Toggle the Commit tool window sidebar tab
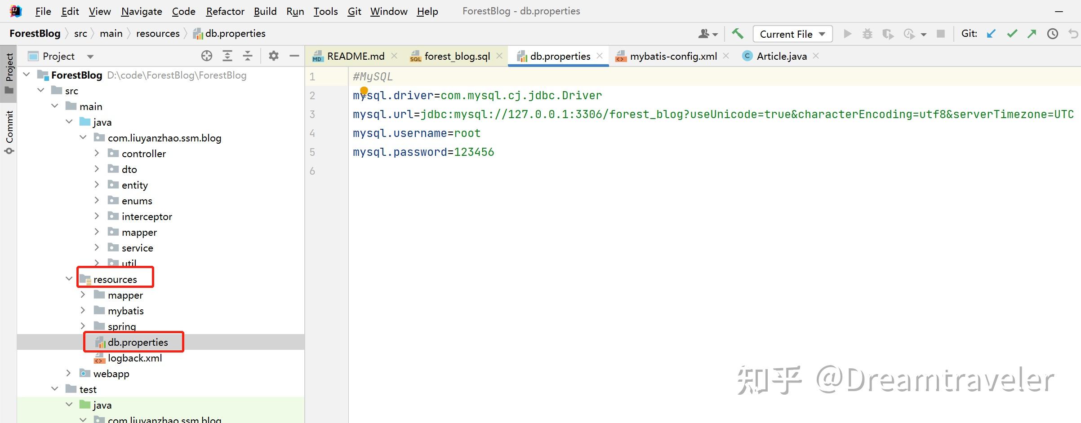Screen dimensions: 1081x423 [x=9, y=131]
